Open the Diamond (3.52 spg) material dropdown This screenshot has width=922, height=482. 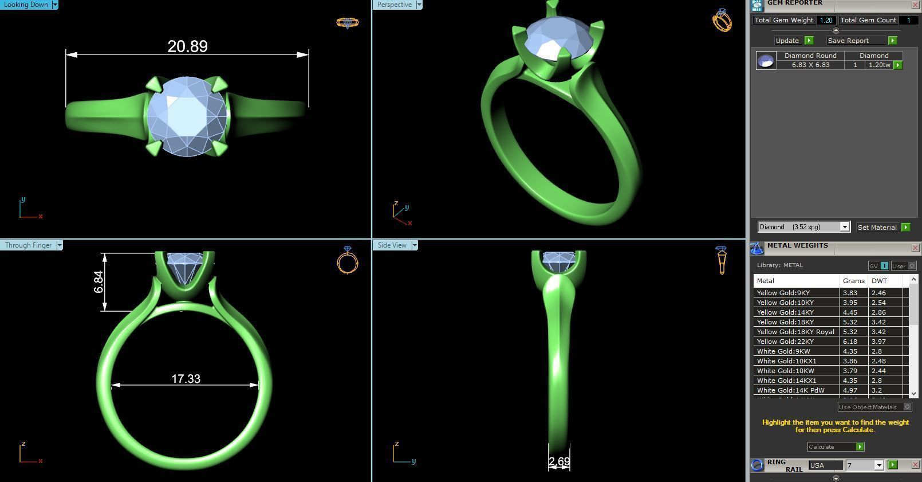[x=844, y=227]
